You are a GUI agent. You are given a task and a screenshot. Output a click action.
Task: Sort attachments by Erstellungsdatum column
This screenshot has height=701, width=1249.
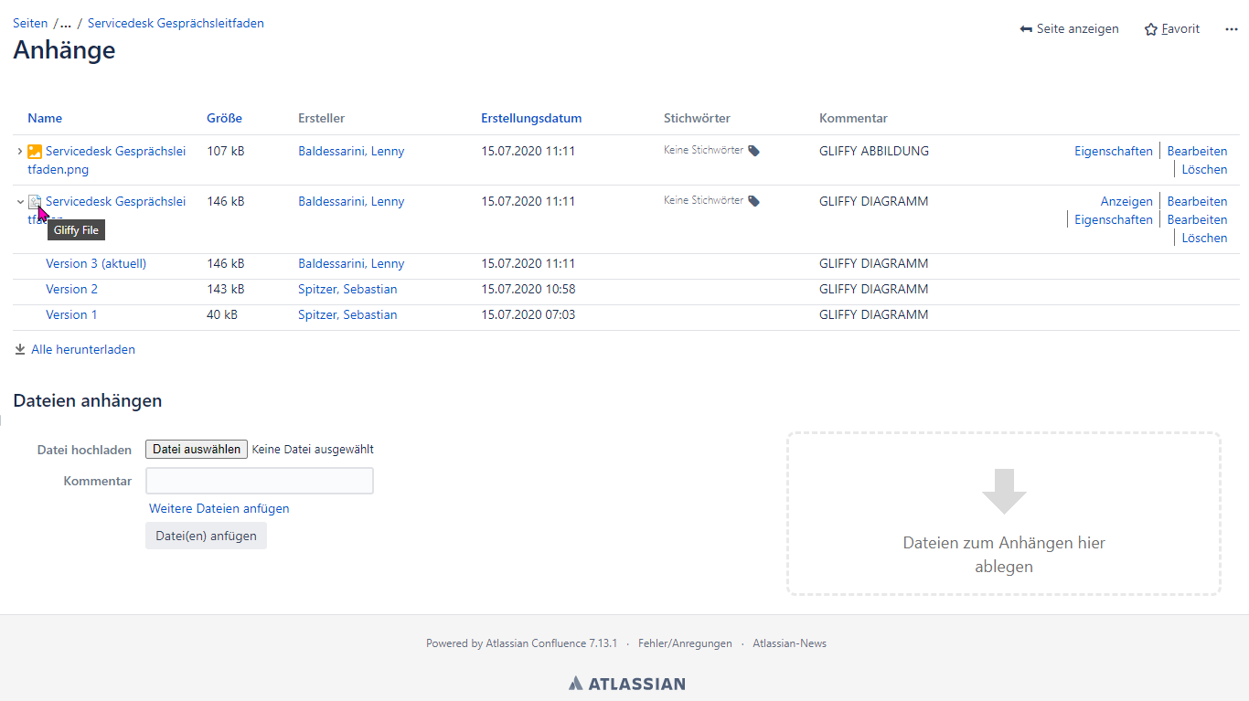[531, 118]
